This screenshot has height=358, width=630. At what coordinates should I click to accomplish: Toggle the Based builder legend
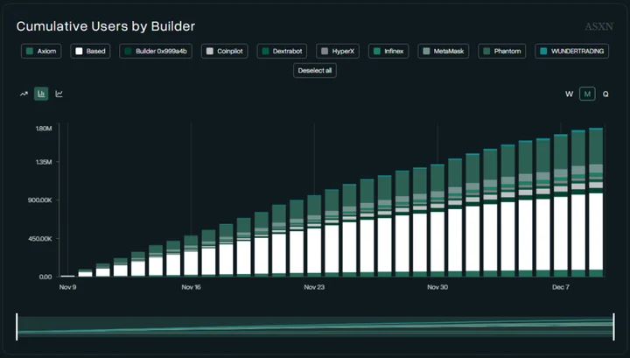90,51
